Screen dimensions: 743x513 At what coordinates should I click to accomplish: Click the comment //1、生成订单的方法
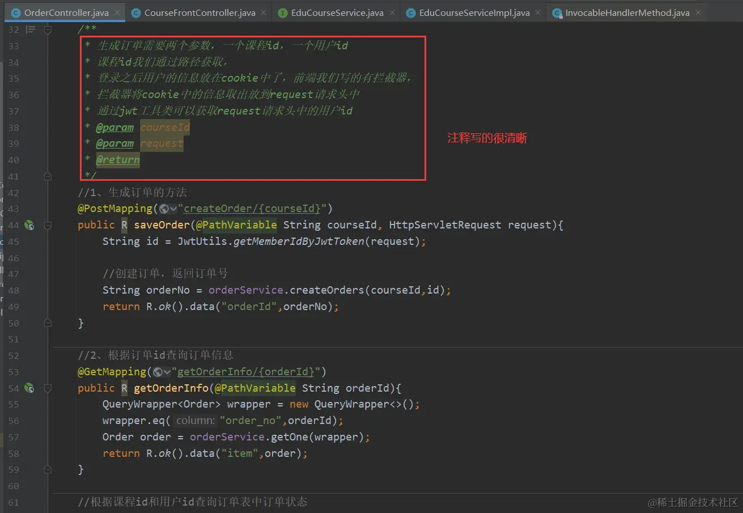click(x=132, y=192)
